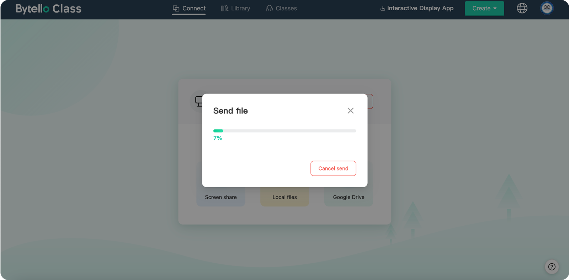The height and width of the screenshot is (280, 569).
Task: Click the download icon beside Interactive Display App
Action: point(383,9)
